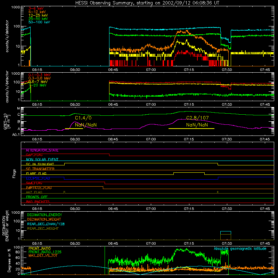Click the GOES-10 axis label

pyautogui.click(x=7, y=121)
